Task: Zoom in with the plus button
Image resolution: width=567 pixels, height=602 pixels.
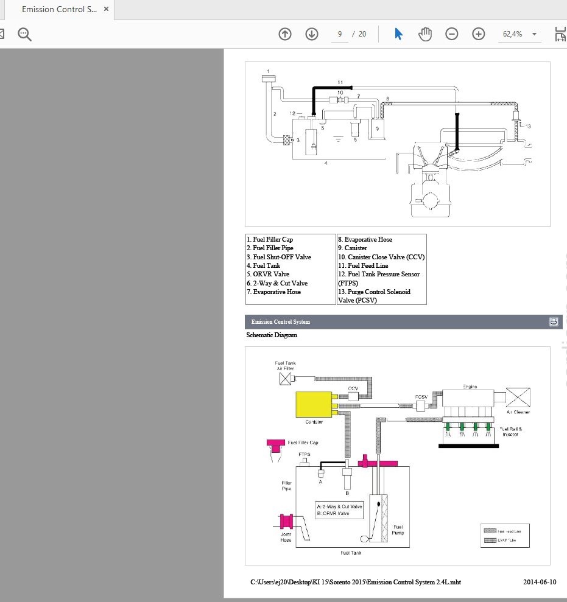Action: (478, 34)
